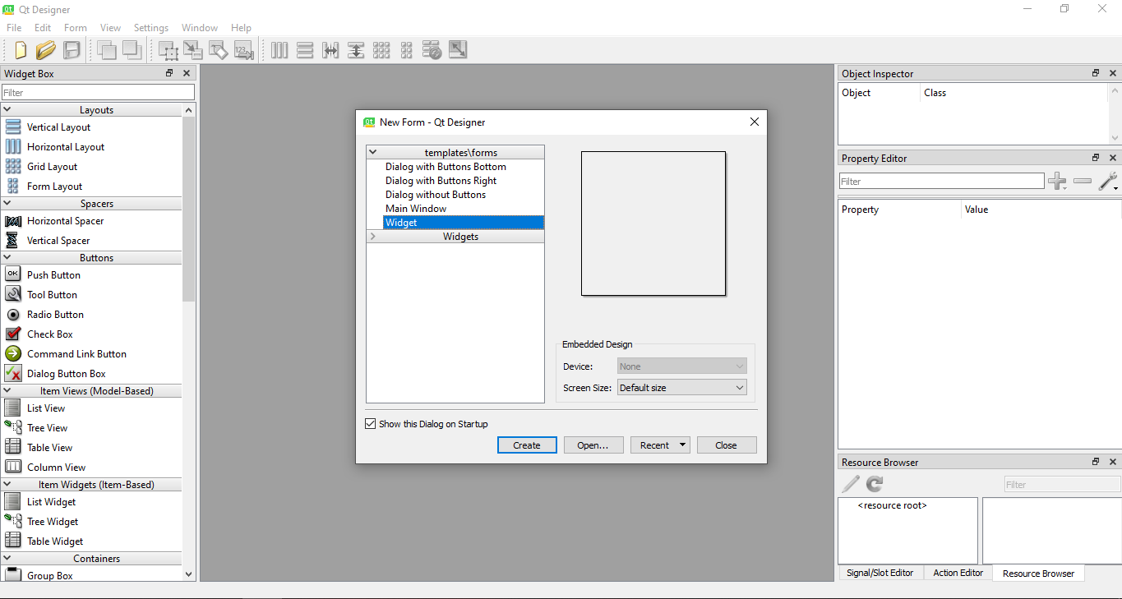Viewport: 1122px width, 599px height.
Task: Click the Open... button in New Form
Action: [593, 445]
